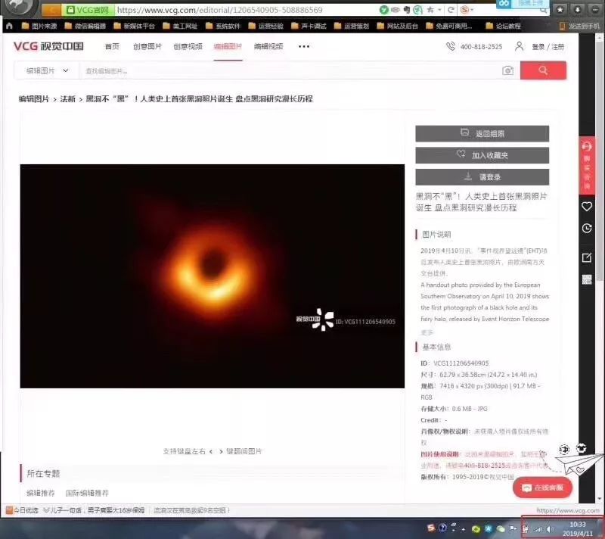Open the 编辑图片 category dropdown beside search

(x=44, y=70)
